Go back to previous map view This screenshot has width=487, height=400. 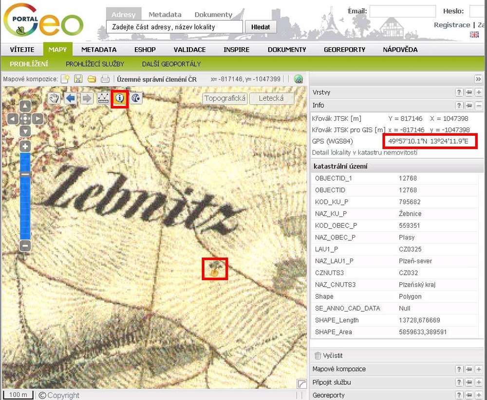[71, 99]
